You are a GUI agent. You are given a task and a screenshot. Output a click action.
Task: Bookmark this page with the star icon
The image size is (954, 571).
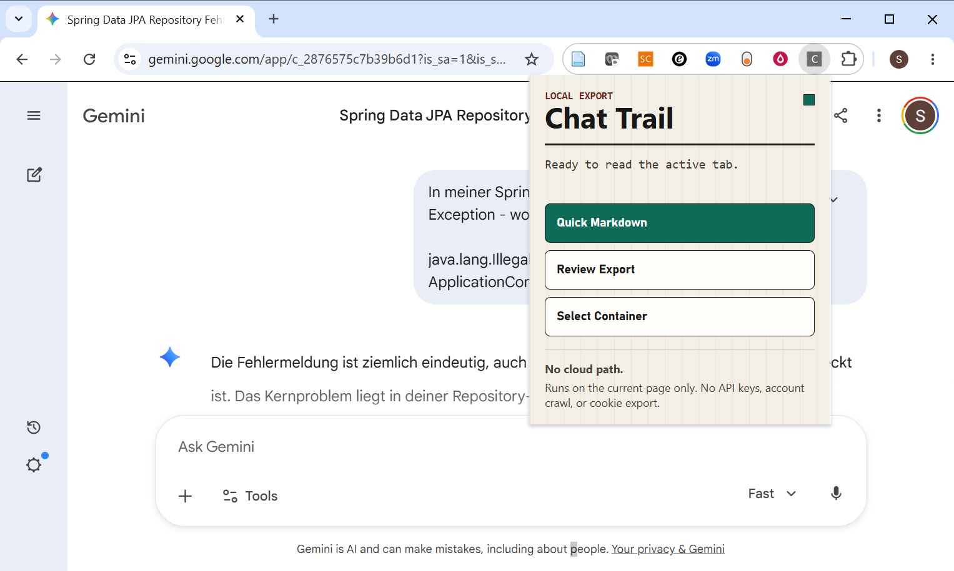[532, 59]
